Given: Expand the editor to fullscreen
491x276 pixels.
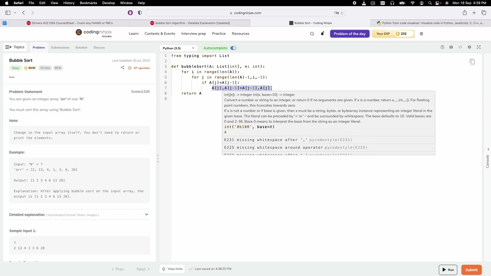Looking at the screenshot, I should point(479,47).
